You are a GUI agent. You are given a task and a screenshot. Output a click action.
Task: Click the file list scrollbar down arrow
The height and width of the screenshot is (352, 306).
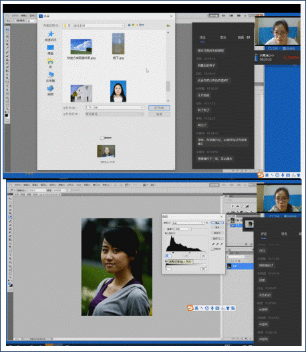168,100
